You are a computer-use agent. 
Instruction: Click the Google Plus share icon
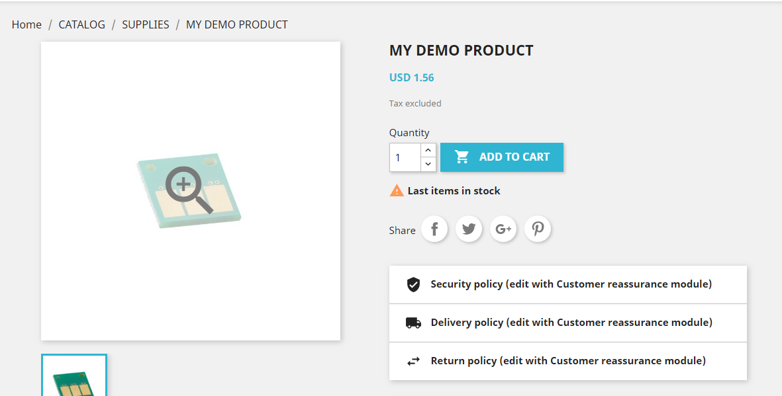[503, 229]
